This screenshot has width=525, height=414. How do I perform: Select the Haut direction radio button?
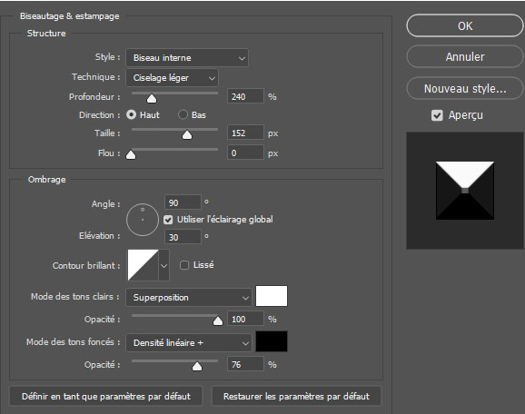click(x=131, y=114)
